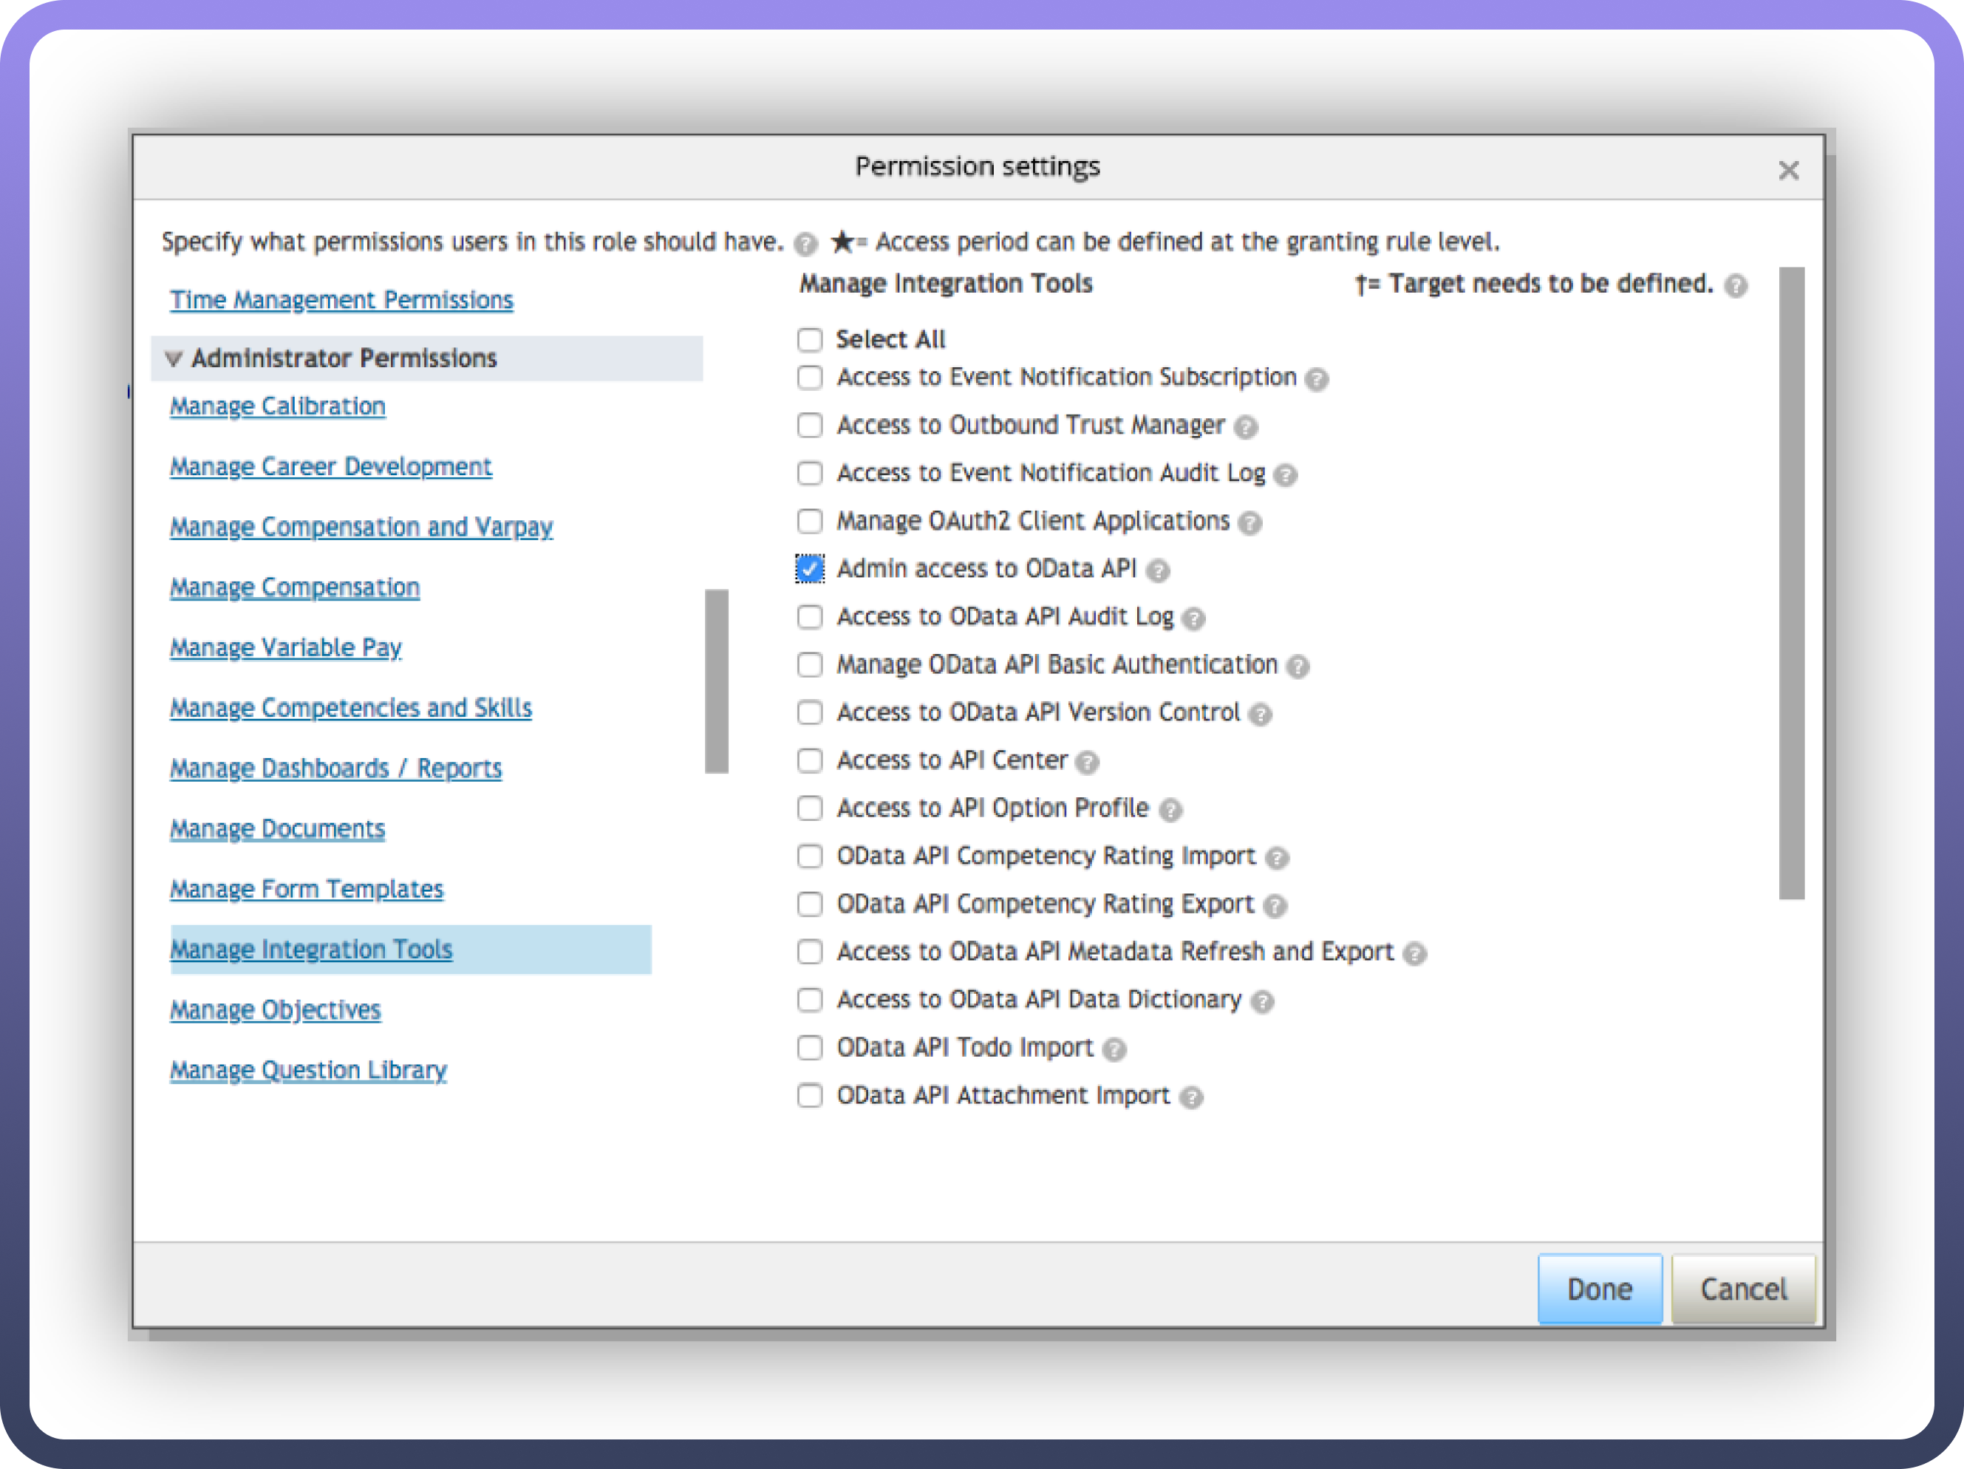Check the Select All checkbox

pyautogui.click(x=810, y=339)
